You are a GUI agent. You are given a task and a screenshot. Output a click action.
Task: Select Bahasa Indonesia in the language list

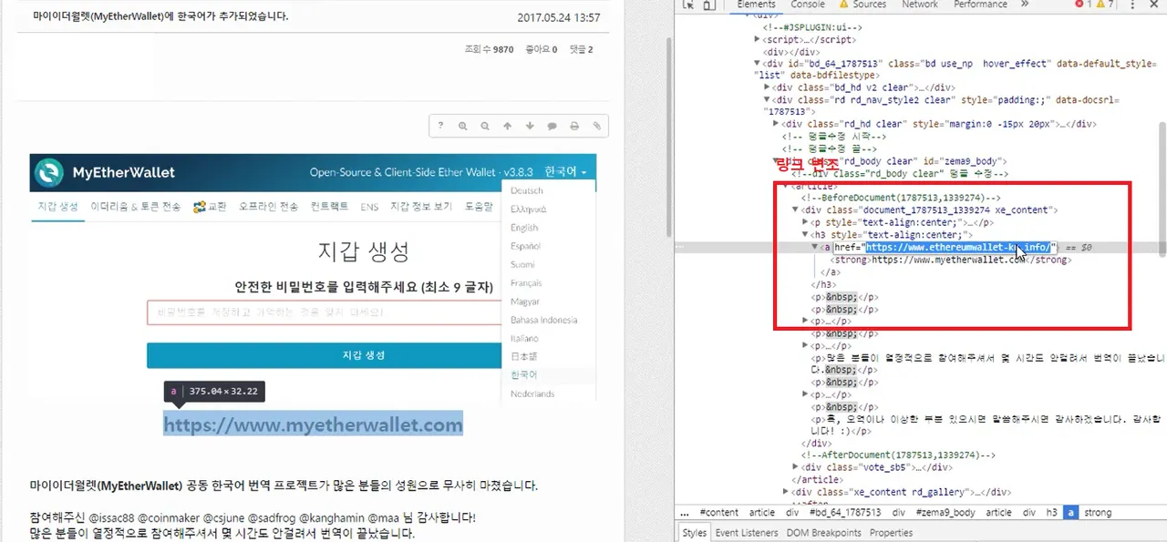(x=543, y=320)
